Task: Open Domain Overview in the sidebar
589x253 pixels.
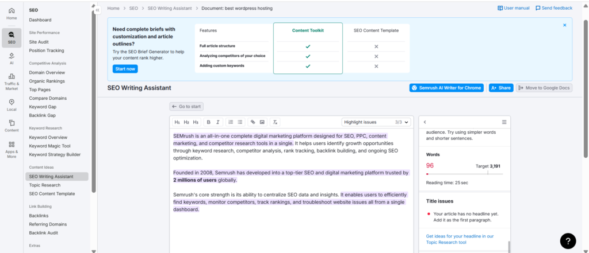Action: coord(47,73)
